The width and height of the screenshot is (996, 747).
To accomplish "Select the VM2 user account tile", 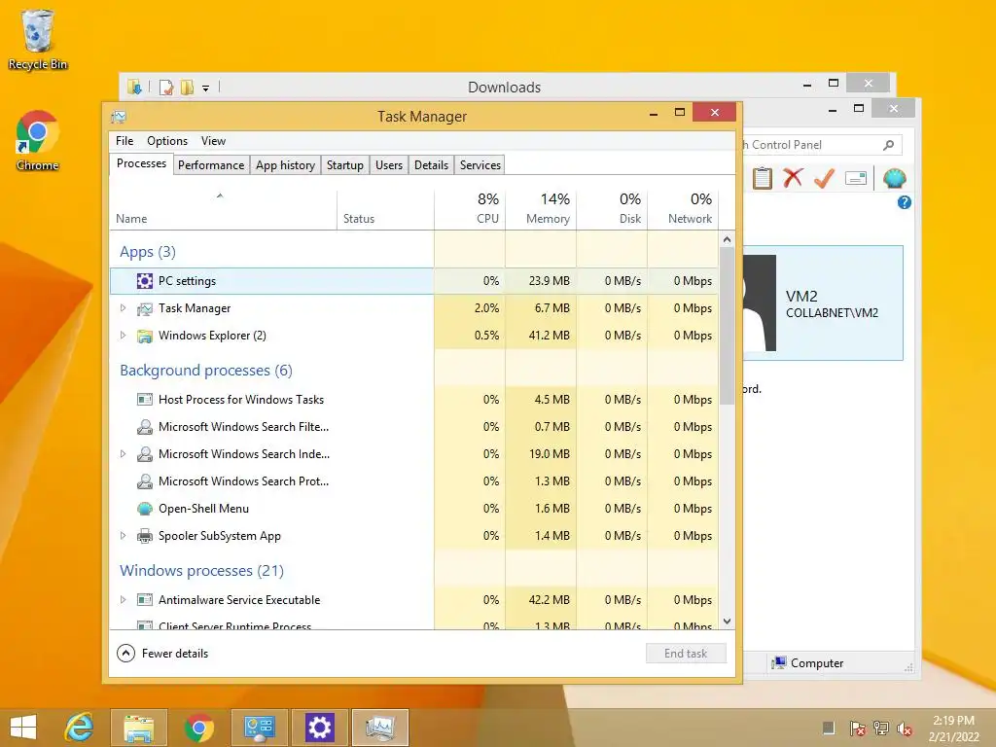I will coord(823,303).
